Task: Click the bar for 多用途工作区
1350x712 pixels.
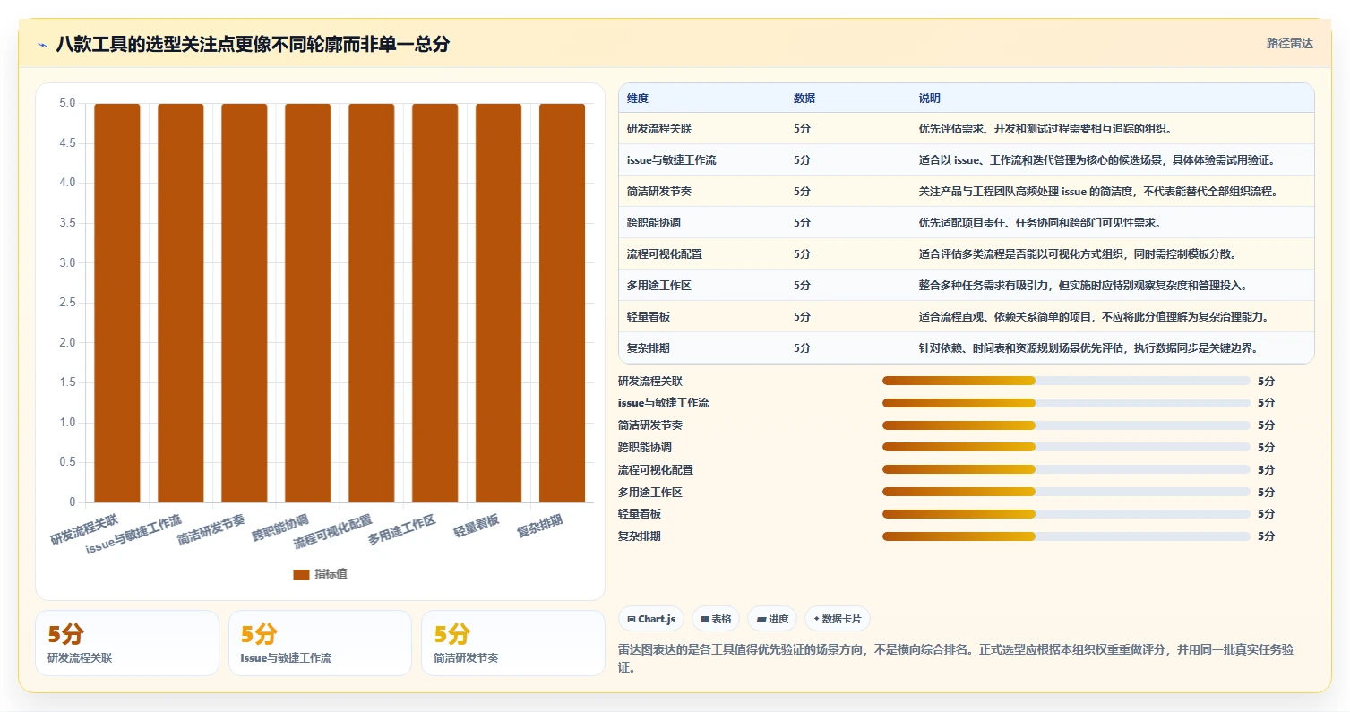Action: 435,303
